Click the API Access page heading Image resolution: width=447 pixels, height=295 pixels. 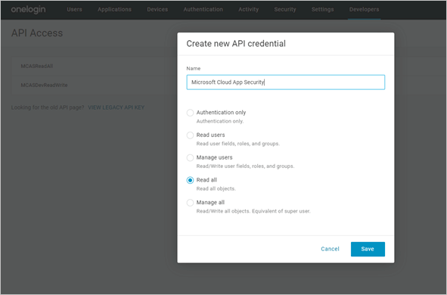coord(37,33)
